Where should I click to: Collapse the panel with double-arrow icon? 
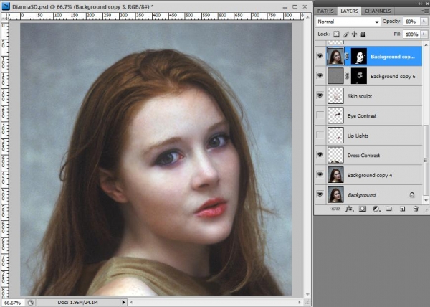click(420, 4)
